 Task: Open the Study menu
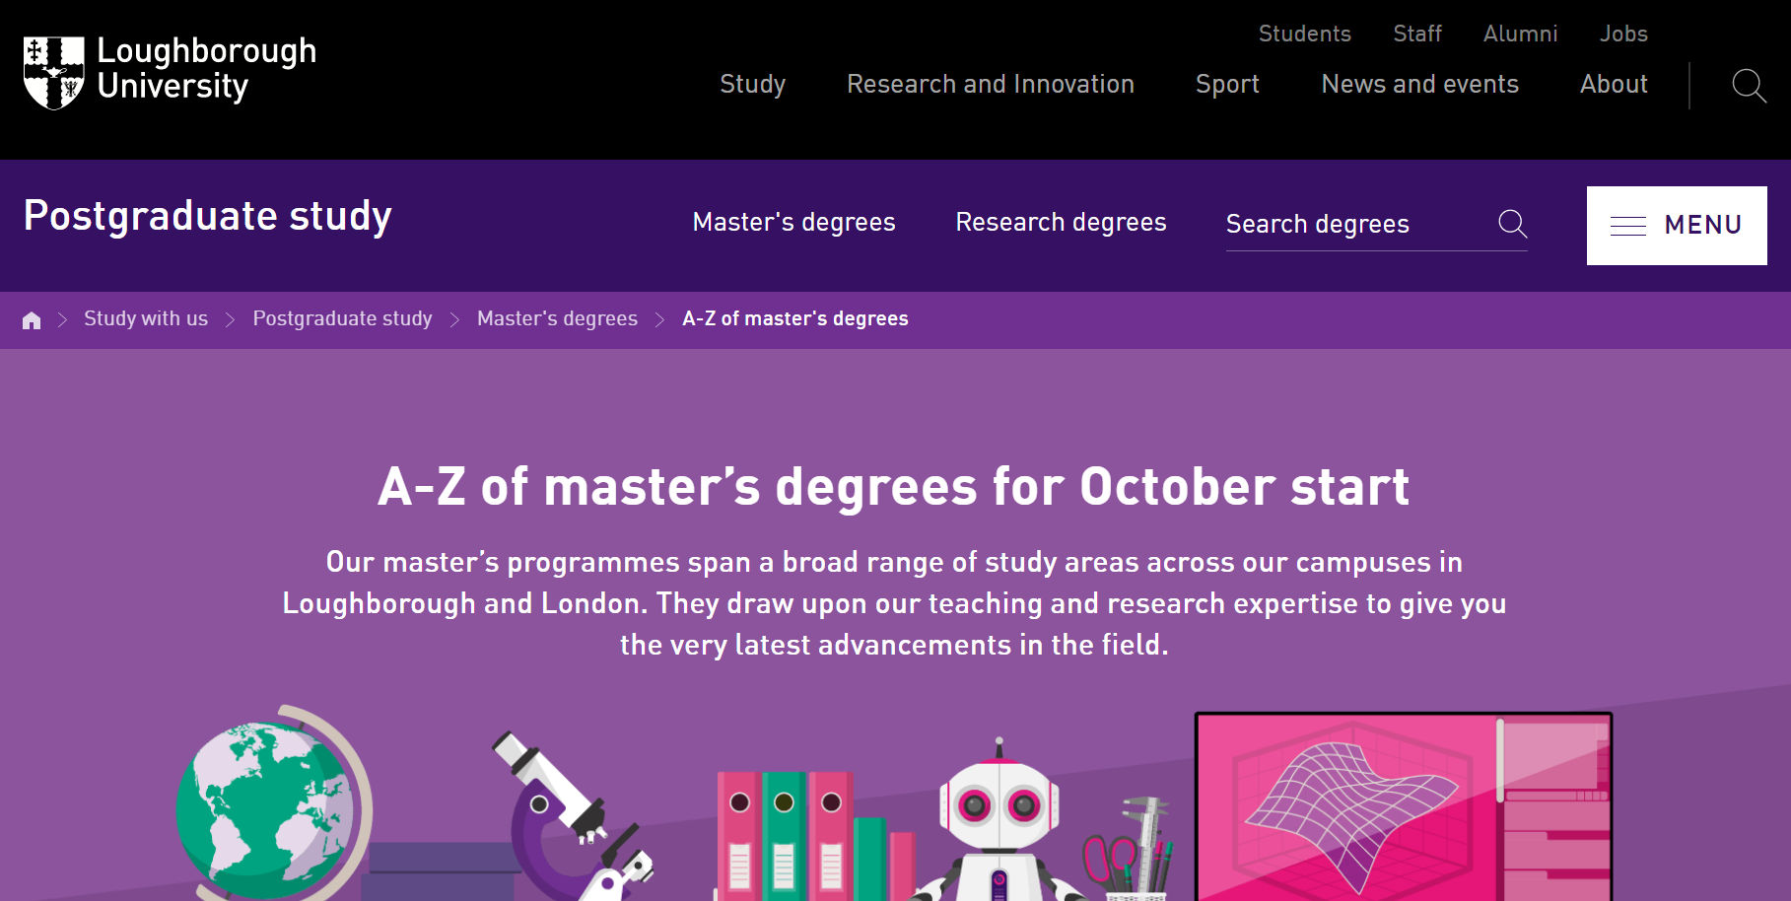[752, 85]
